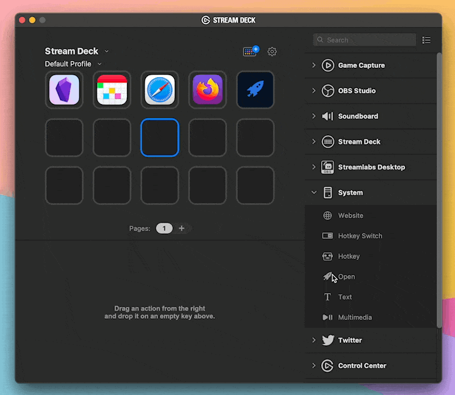Select the Safari compass key

tap(160, 90)
